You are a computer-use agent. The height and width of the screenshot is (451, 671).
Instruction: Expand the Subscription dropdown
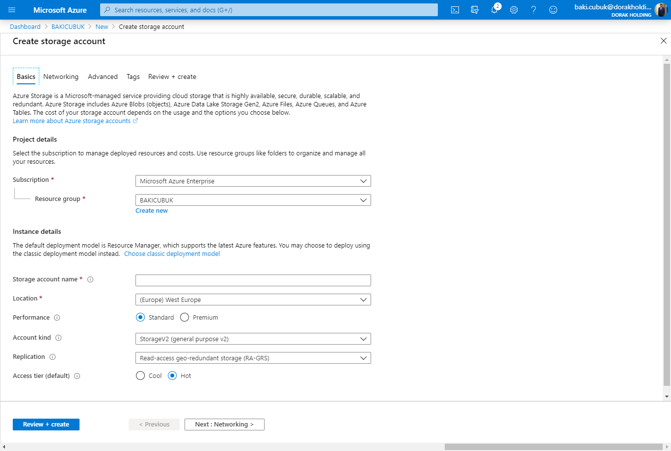[253, 181]
